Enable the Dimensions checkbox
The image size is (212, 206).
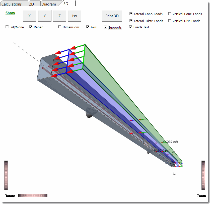click(x=60, y=27)
